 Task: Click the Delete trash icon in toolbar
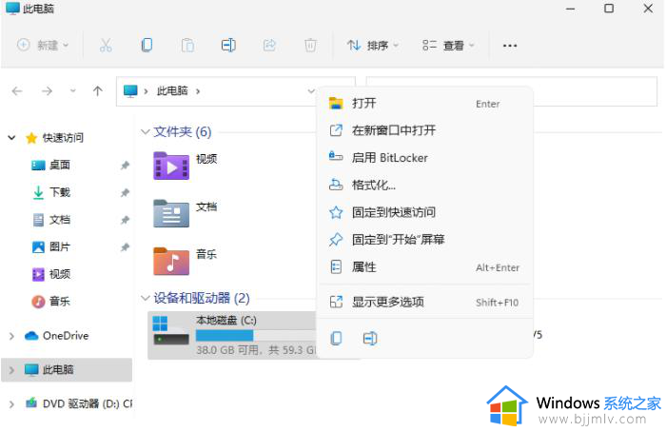(x=310, y=45)
